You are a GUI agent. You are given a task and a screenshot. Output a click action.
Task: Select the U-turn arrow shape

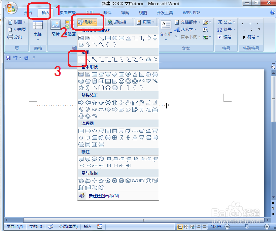pyautogui.click(x=141, y=102)
